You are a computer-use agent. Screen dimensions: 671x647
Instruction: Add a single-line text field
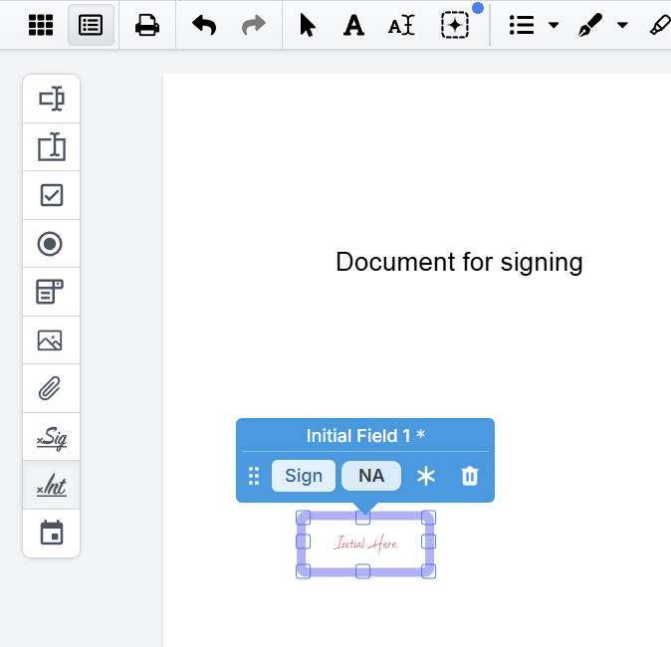52,99
